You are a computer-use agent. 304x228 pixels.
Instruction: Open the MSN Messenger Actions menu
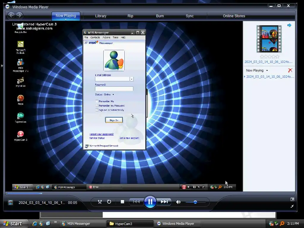pyautogui.click(x=106, y=37)
